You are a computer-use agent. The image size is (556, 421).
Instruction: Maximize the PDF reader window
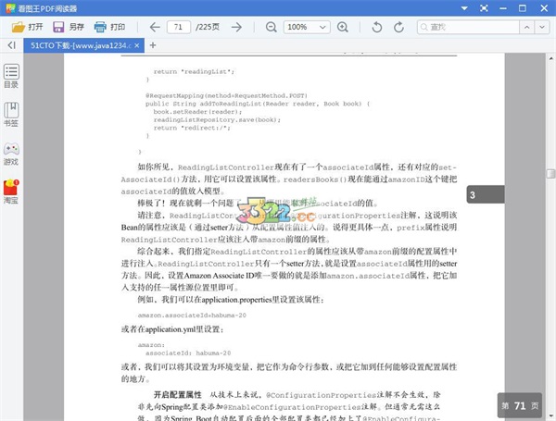click(x=523, y=8)
